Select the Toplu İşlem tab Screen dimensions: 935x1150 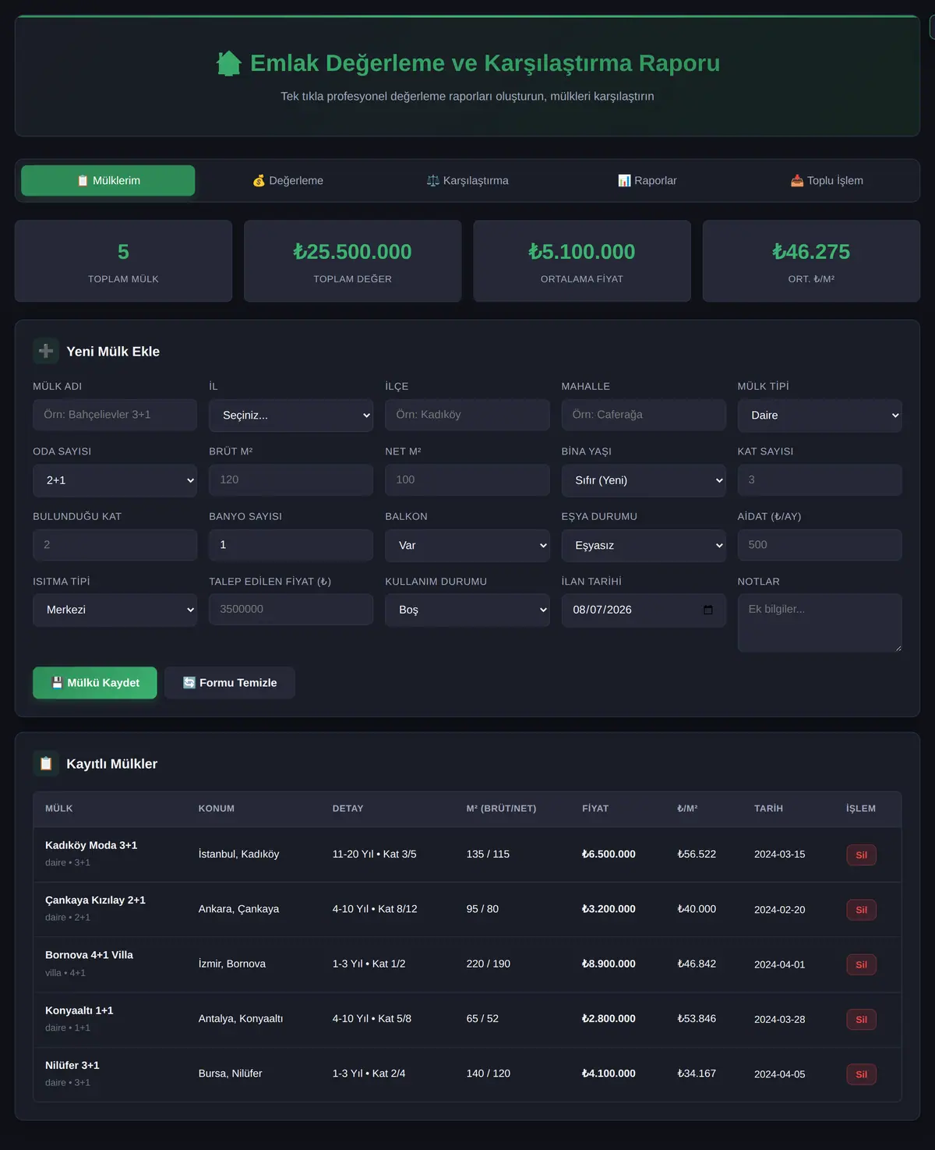click(827, 180)
